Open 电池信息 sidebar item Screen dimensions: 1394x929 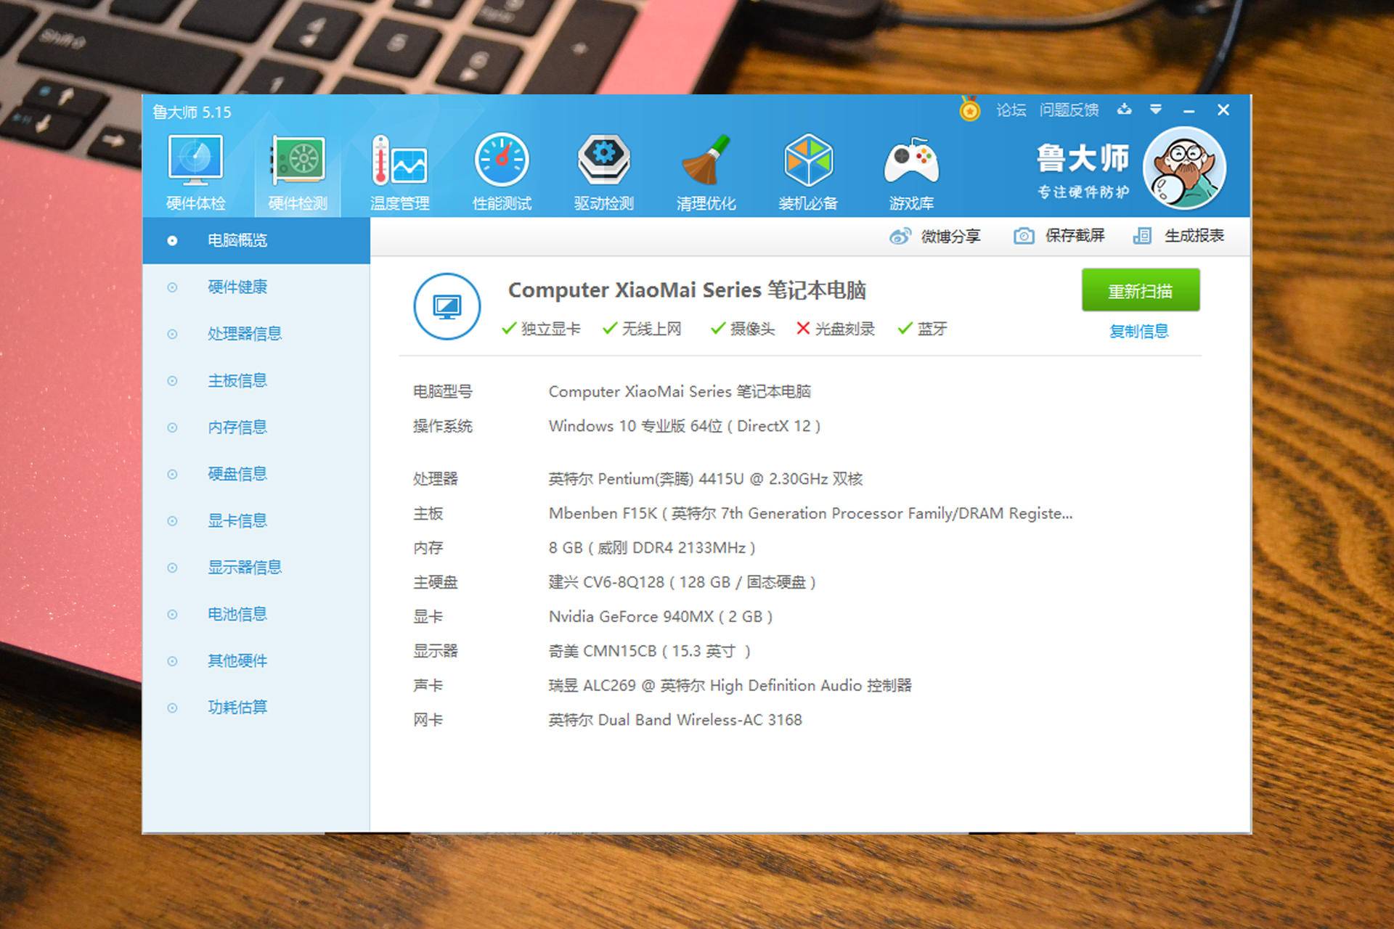coord(237,615)
